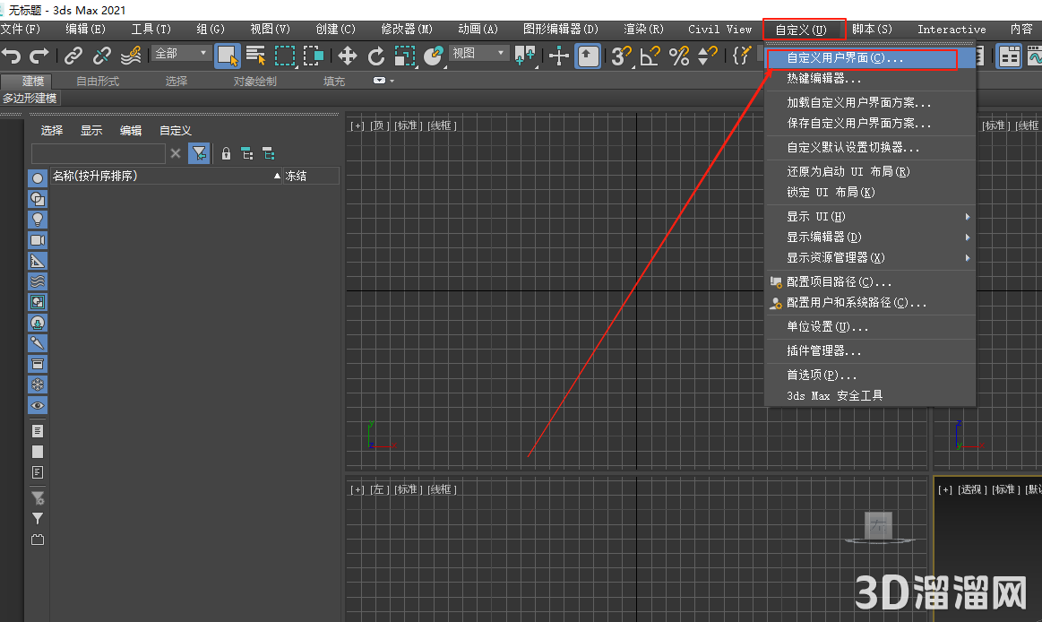Switch to the 自由形式 ribbon tab
Image resolution: width=1042 pixels, height=622 pixels.
(x=97, y=81)
